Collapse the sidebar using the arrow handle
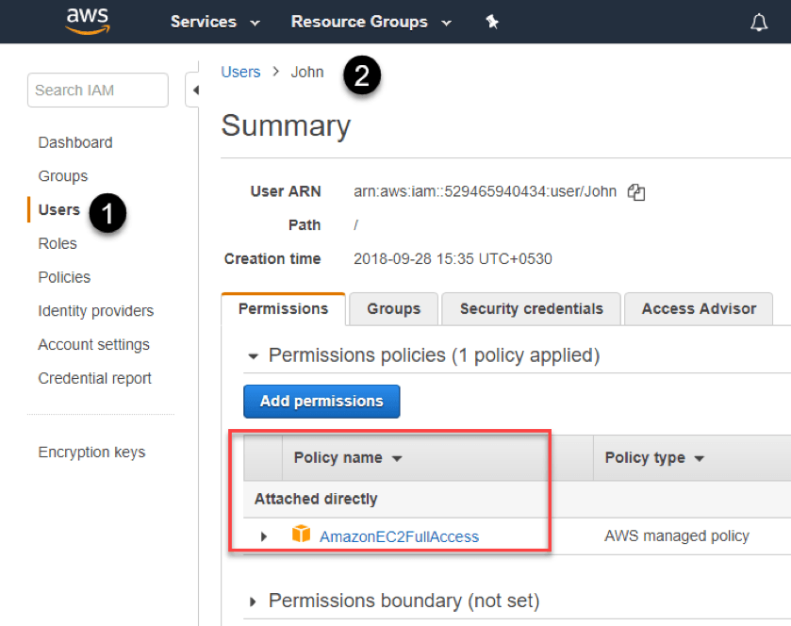The image size is (791, 626). point(195,91)
